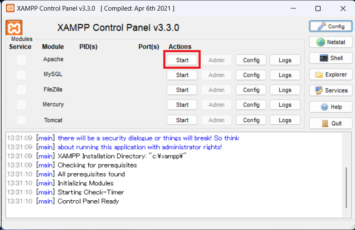355x230 pixels.
Task: Start the Apache module
Action: click(182, 60)
